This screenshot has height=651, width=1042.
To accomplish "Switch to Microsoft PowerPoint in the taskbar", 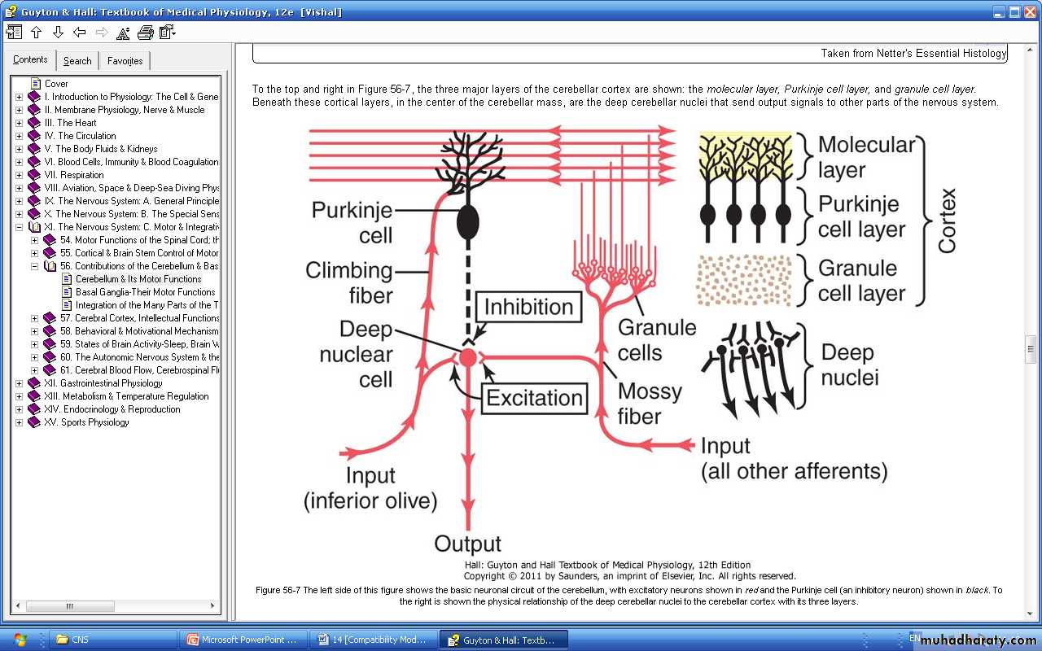I will click(243, 640).
